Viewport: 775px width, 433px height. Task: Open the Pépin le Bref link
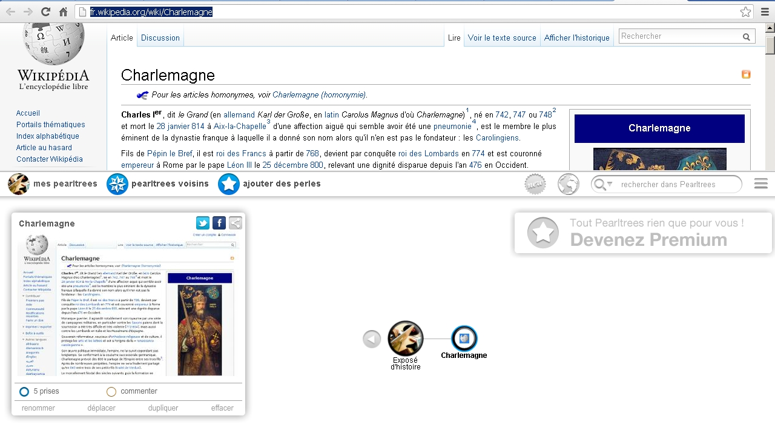[x=169, y=154]
